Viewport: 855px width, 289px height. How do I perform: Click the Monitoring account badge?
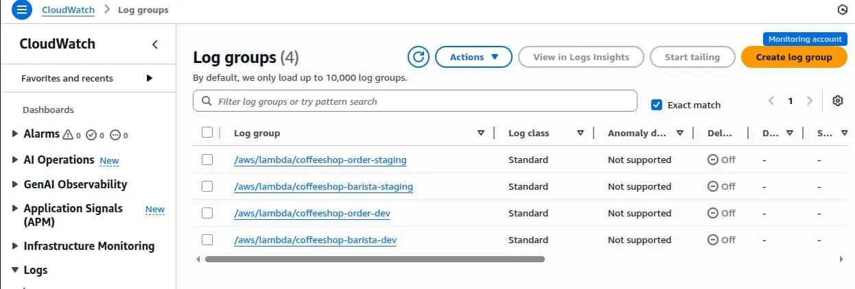point(805,39)
